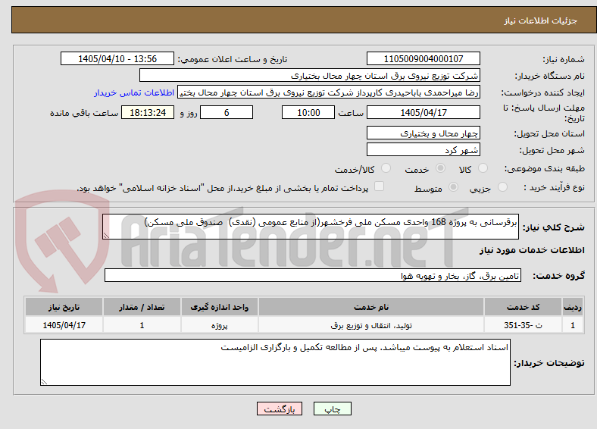The height and width of the screenshot is (429, 597).
Task: Click the طبقه بندی موضوعی label
Action: (x=545, y=168)
